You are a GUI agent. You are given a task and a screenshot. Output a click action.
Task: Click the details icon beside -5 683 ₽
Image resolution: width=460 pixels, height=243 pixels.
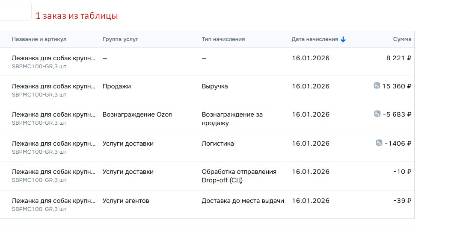[377, 114]
